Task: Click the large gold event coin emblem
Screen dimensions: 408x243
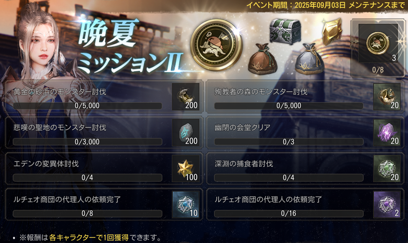Action: click(x=216, y=45)
